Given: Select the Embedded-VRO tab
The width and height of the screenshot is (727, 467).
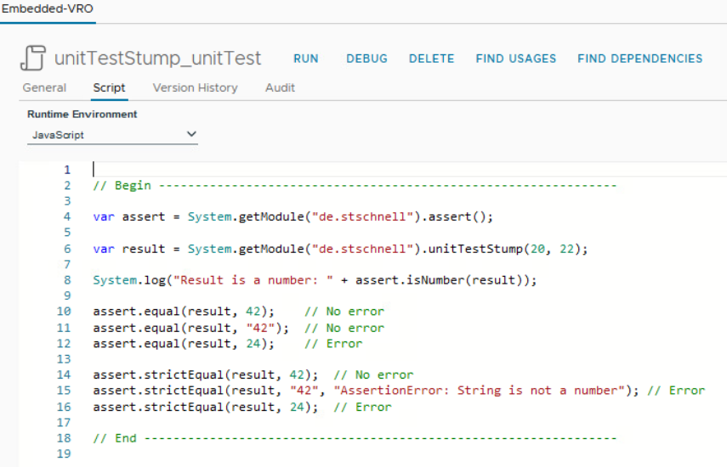Looking at the screenshot, I should (x=48, y=8).
